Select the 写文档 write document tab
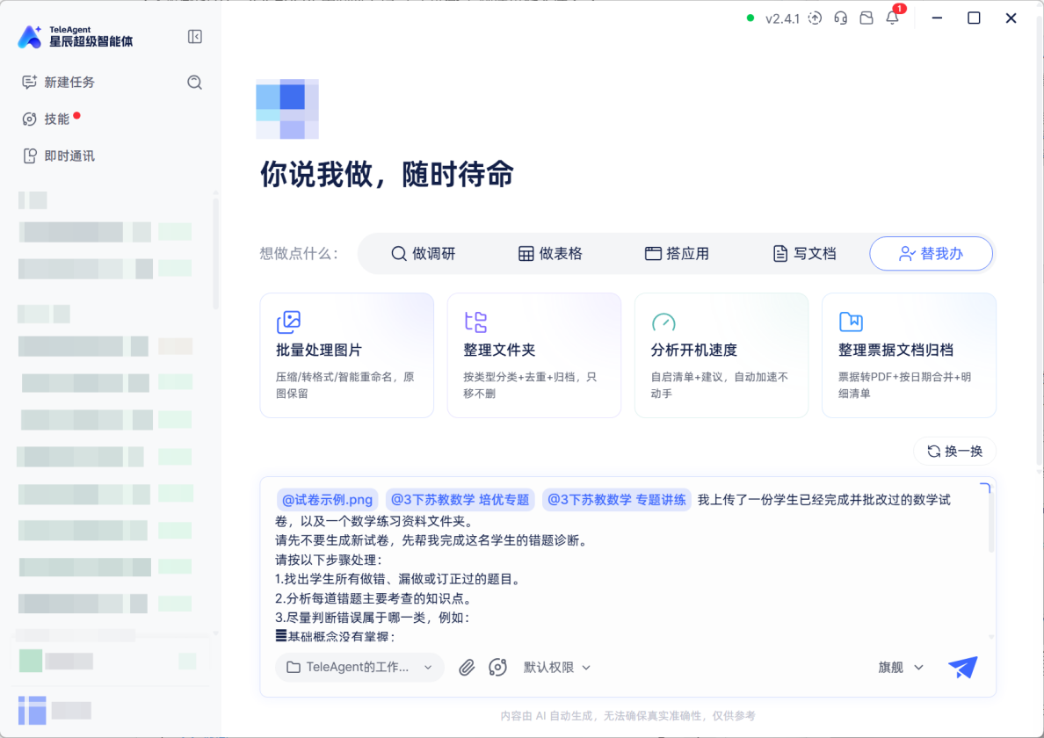This screenshot has width=1044, height=738. click(804, 254)
